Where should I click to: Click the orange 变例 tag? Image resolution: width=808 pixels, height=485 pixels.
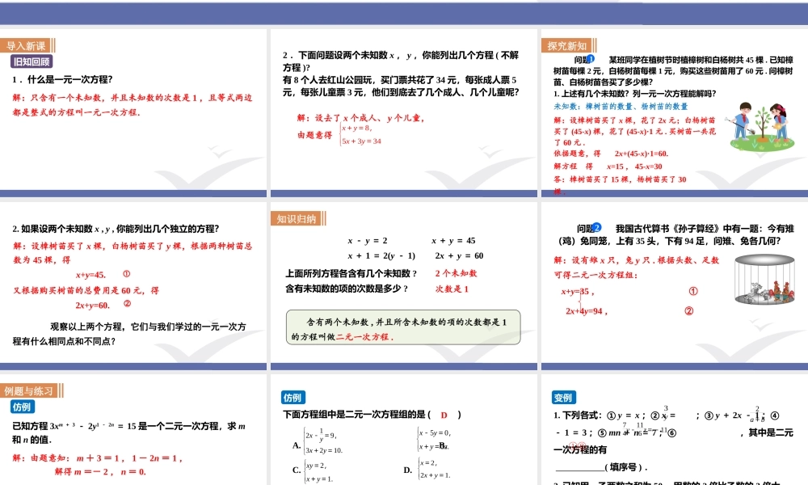point(563,398)
